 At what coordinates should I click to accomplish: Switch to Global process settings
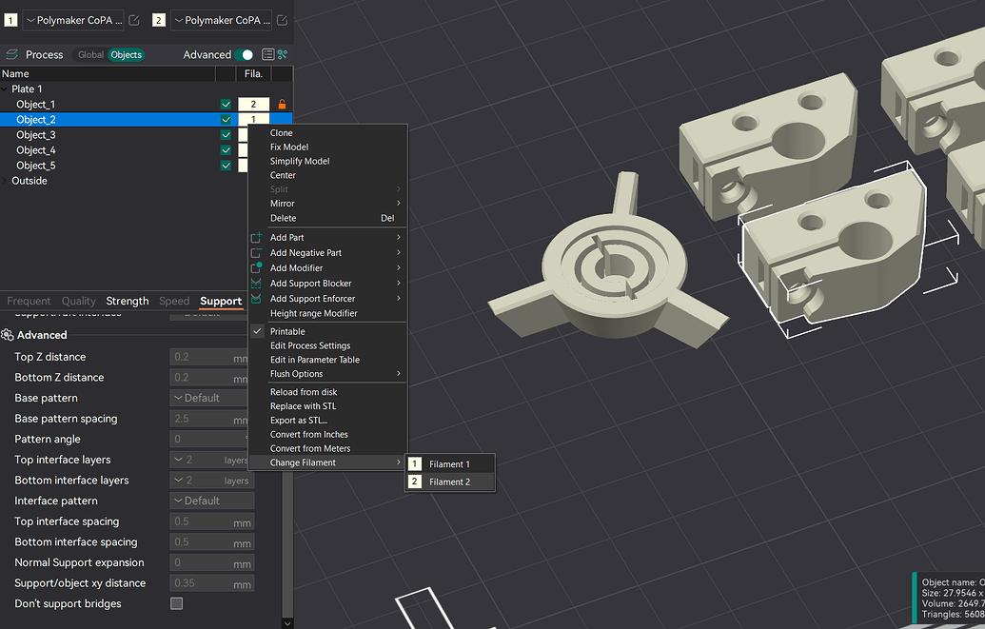click(90, 54)
